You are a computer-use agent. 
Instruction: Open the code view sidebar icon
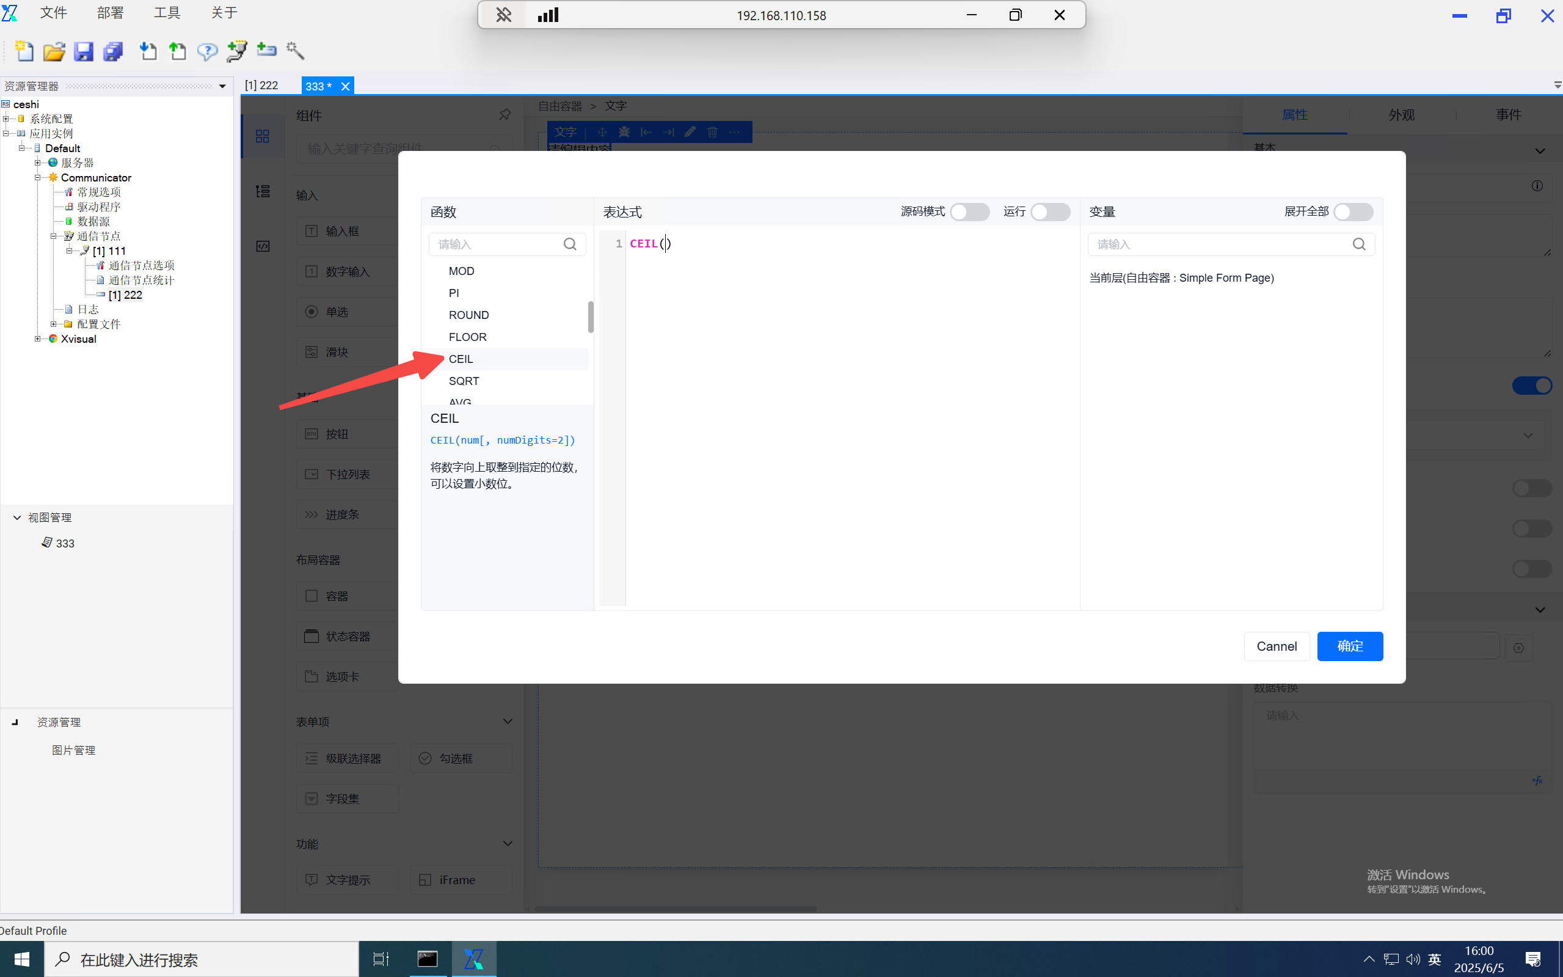(262, 246)
